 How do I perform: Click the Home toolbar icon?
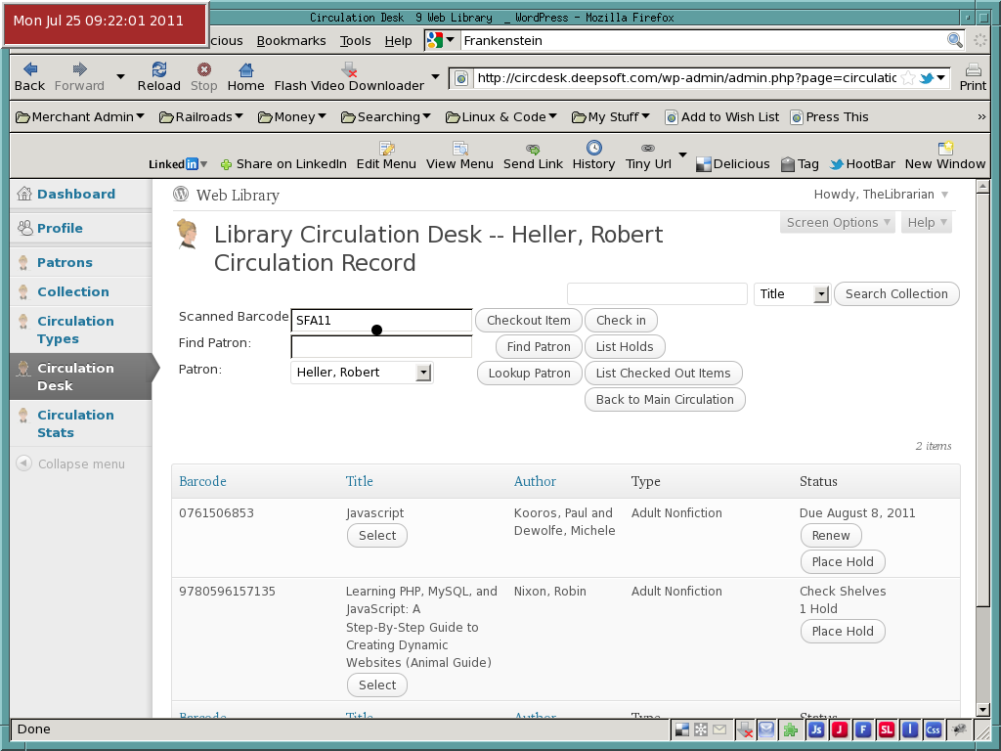click(x=245, y=69)
